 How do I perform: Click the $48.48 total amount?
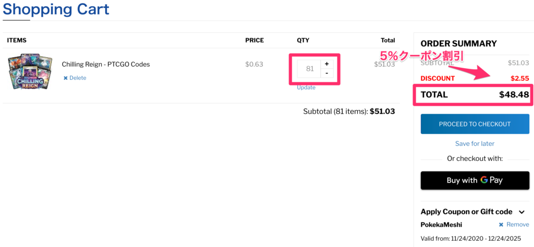point(514,95)
